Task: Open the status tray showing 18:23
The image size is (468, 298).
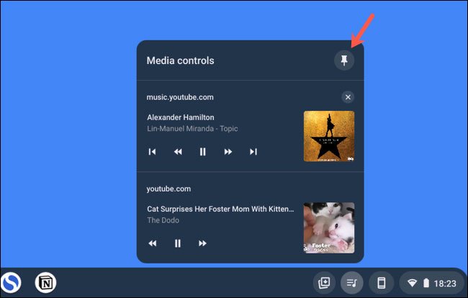Action: pyautogui.click(x=431, y=282)
